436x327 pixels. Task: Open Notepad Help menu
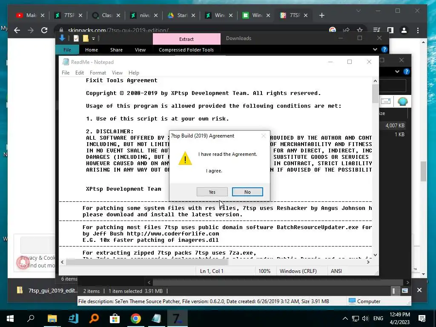pyautogui.click(x=133, y=72)
